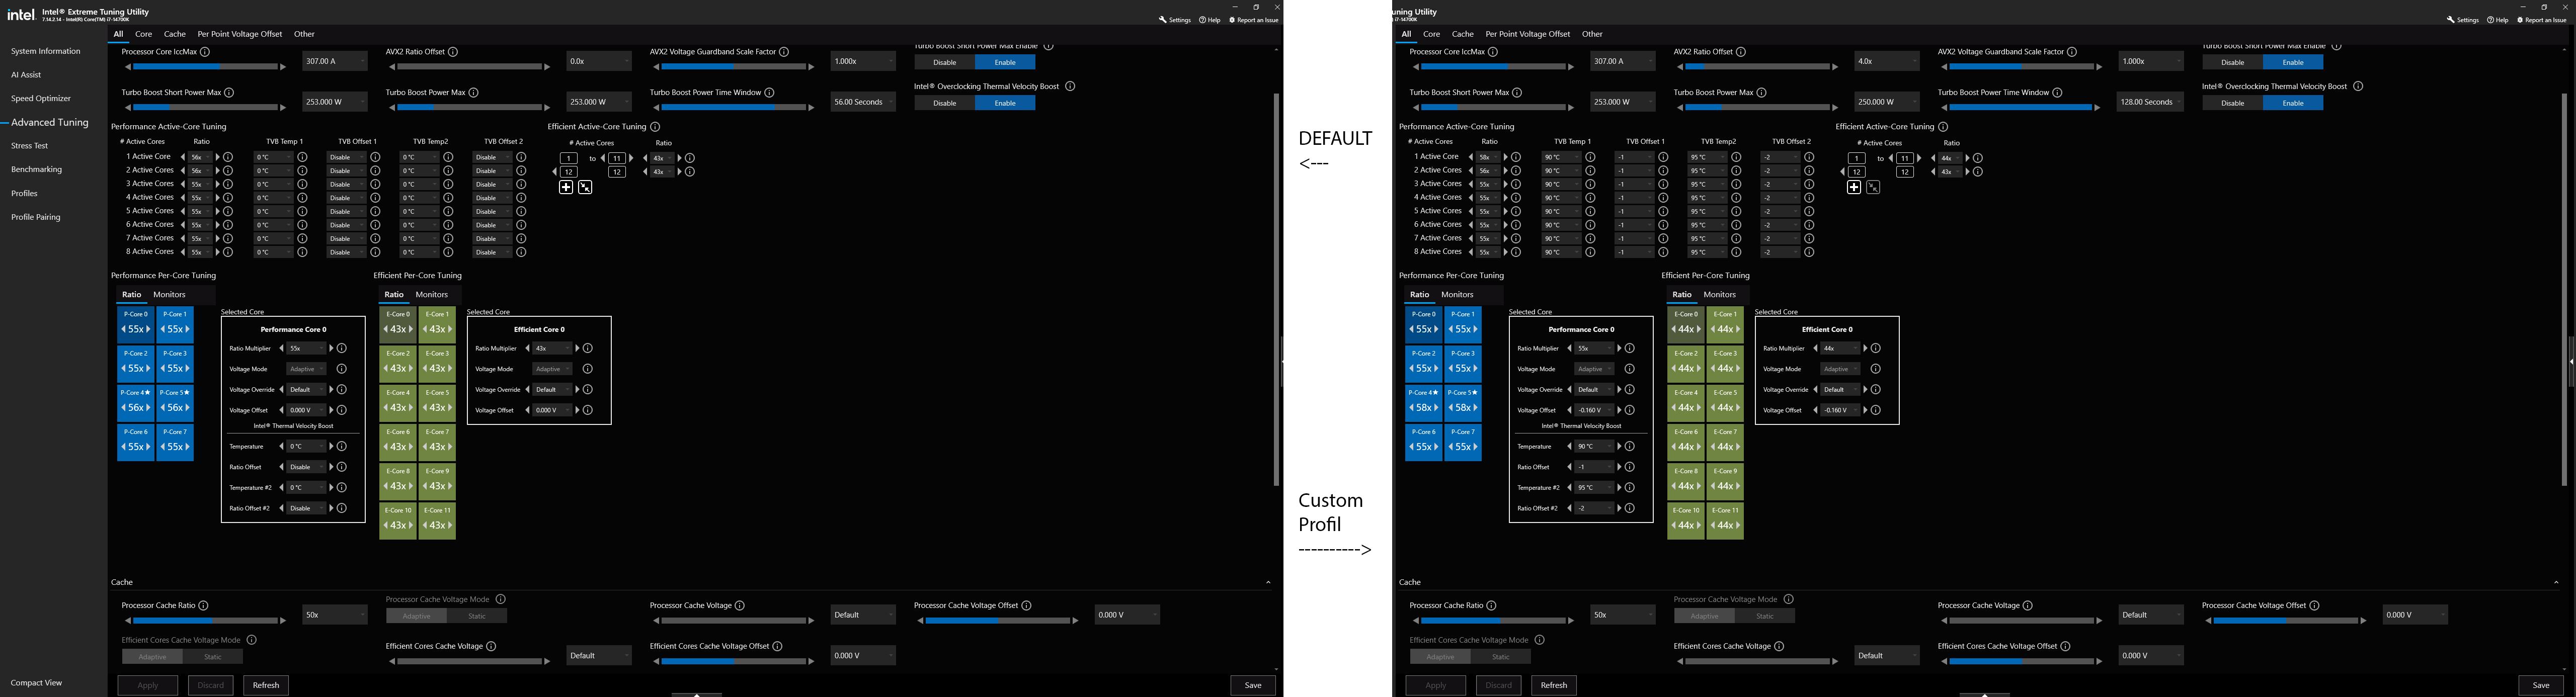Click Save button in left window

click(1253, 685)
